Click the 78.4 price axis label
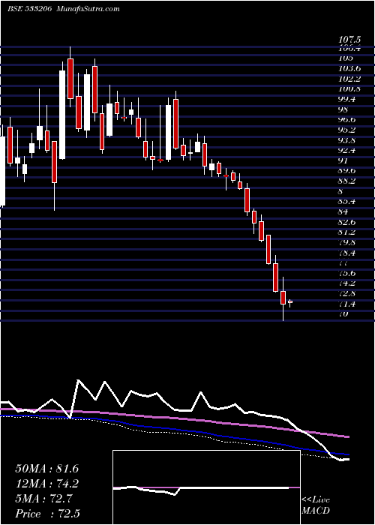The width and height of the screenshot is (375, 525). (347, 253)
